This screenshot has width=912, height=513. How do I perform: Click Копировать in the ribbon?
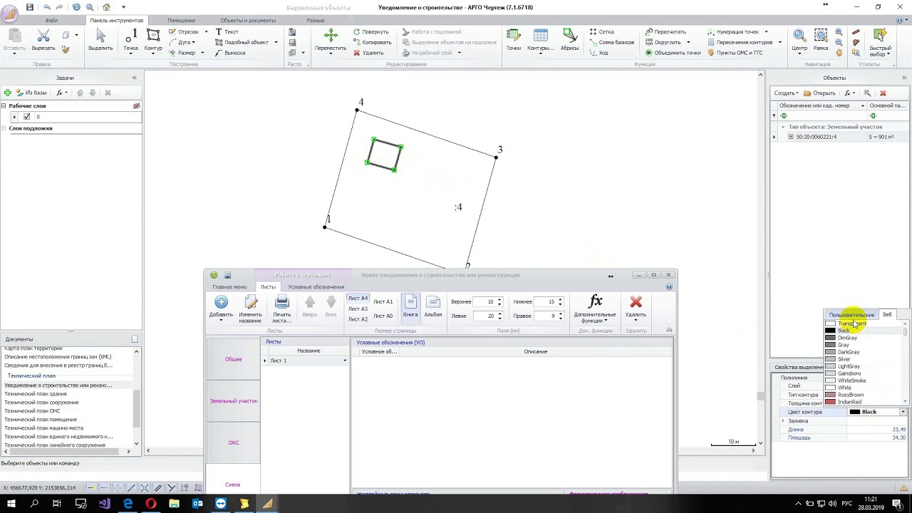click(372, 42)
